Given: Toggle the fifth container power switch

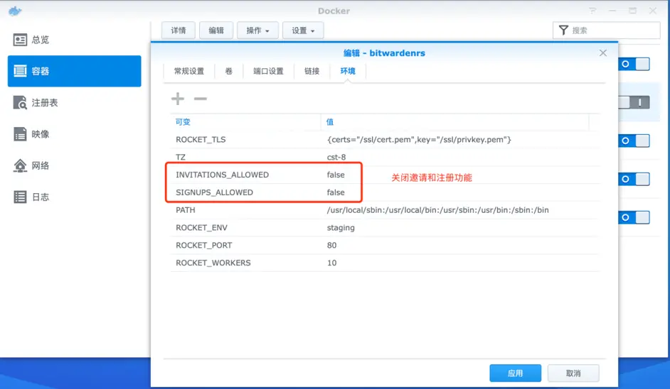Looking at the screenshot, I should [634, 217].
